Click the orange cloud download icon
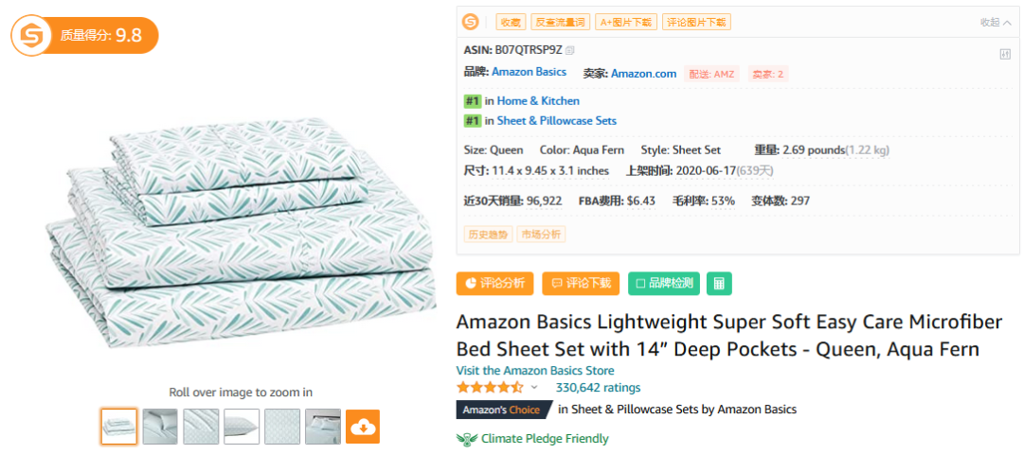Image resolution: width=1023 pixels, height=454 pixels. tap(363, 427)
